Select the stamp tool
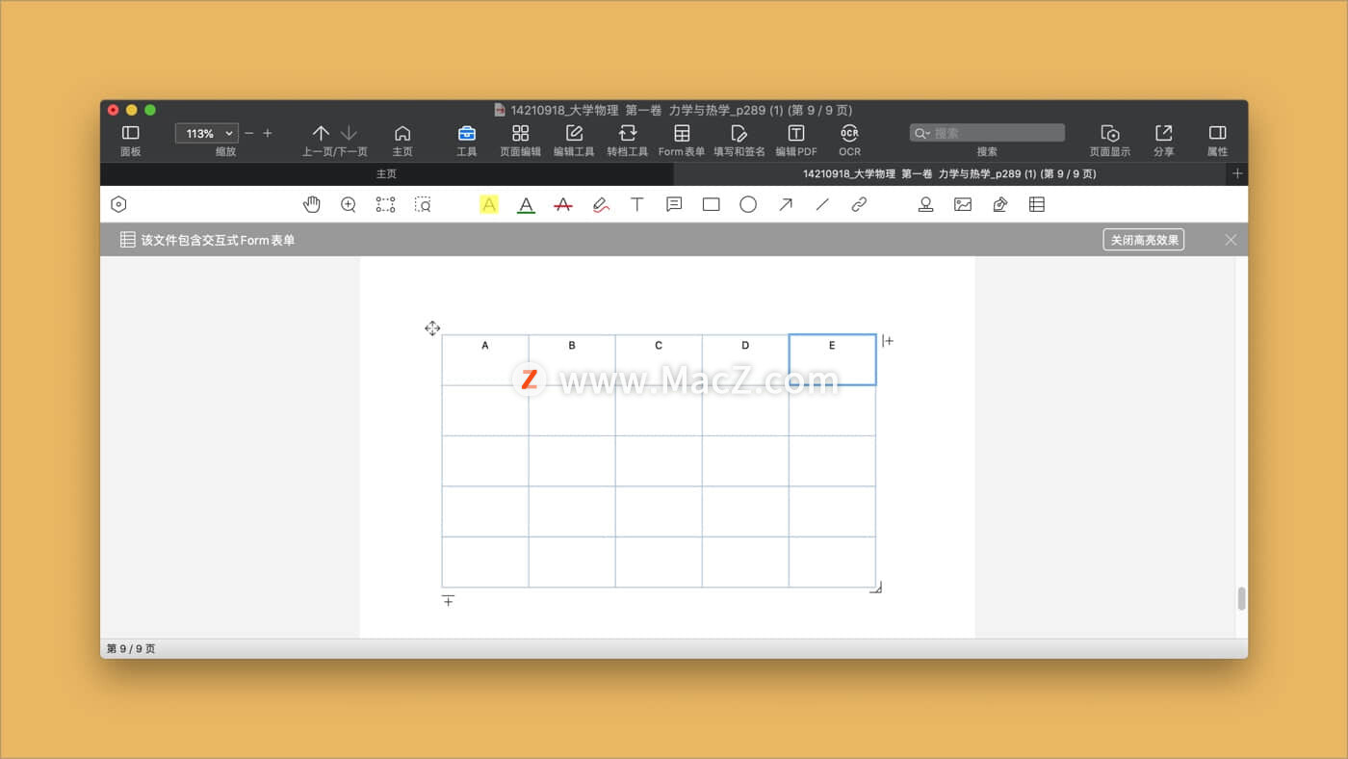Image resolution: width=1348 pixels, height=759 pixels. click(x=925, y=204)
